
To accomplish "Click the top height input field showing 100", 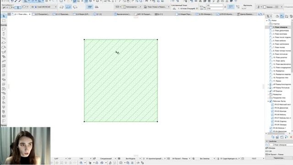I will pos(215,5).
